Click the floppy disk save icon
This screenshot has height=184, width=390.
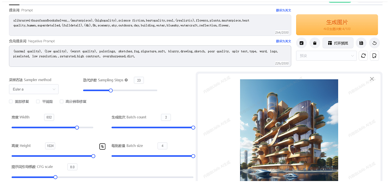[361, 43]
